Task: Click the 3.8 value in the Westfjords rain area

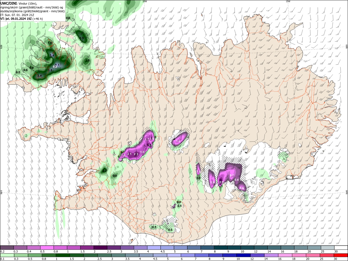Action: pyautogui.click(x=50, y=70)
